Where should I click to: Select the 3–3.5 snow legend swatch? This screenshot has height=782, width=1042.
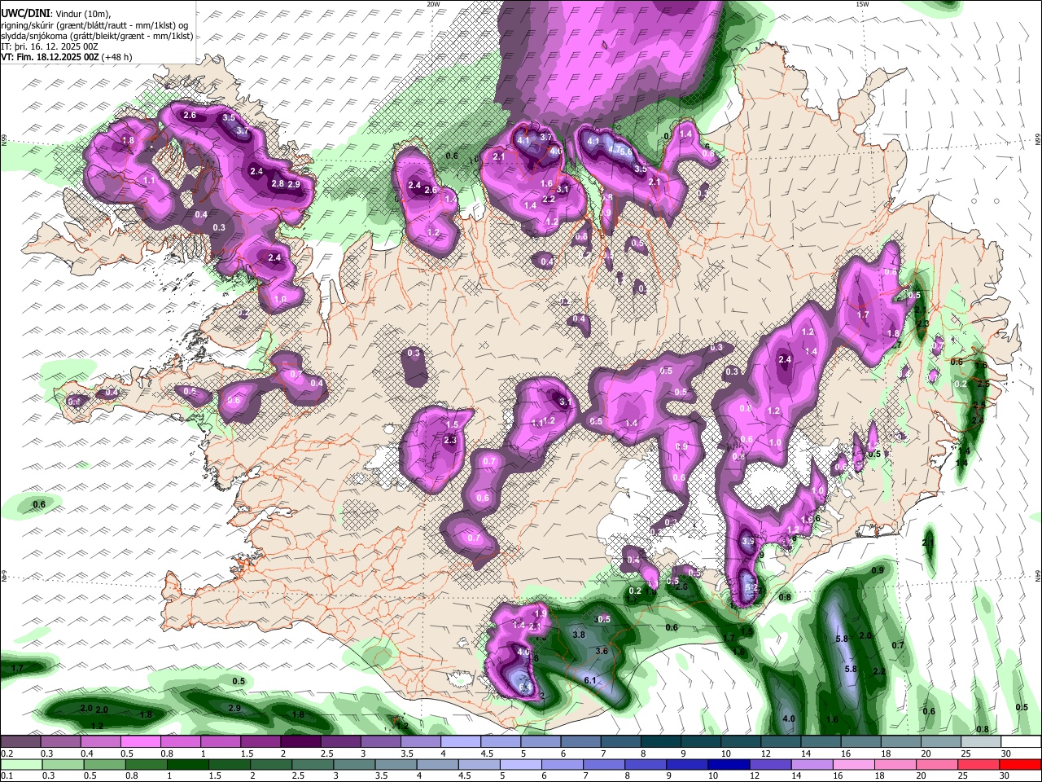point(380,742)
